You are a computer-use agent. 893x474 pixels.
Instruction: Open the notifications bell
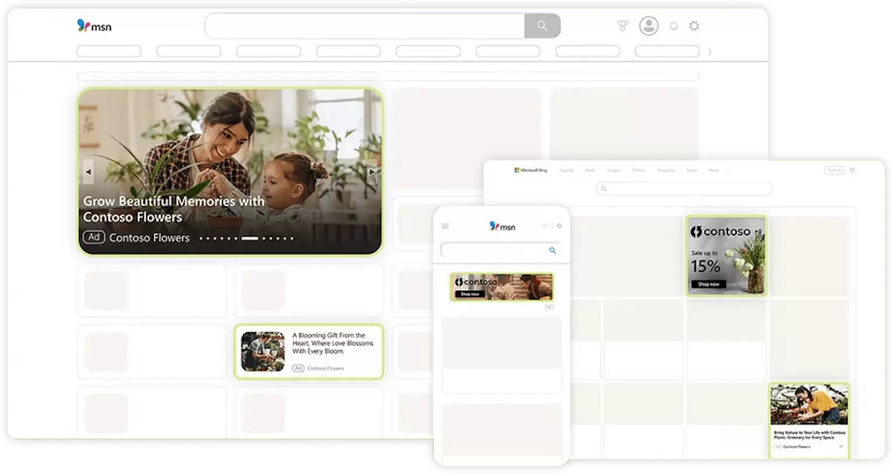pos(674,26)
